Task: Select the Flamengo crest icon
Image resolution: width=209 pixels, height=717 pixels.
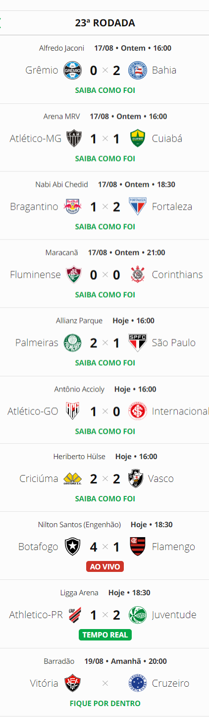Action: coord(137,546)
